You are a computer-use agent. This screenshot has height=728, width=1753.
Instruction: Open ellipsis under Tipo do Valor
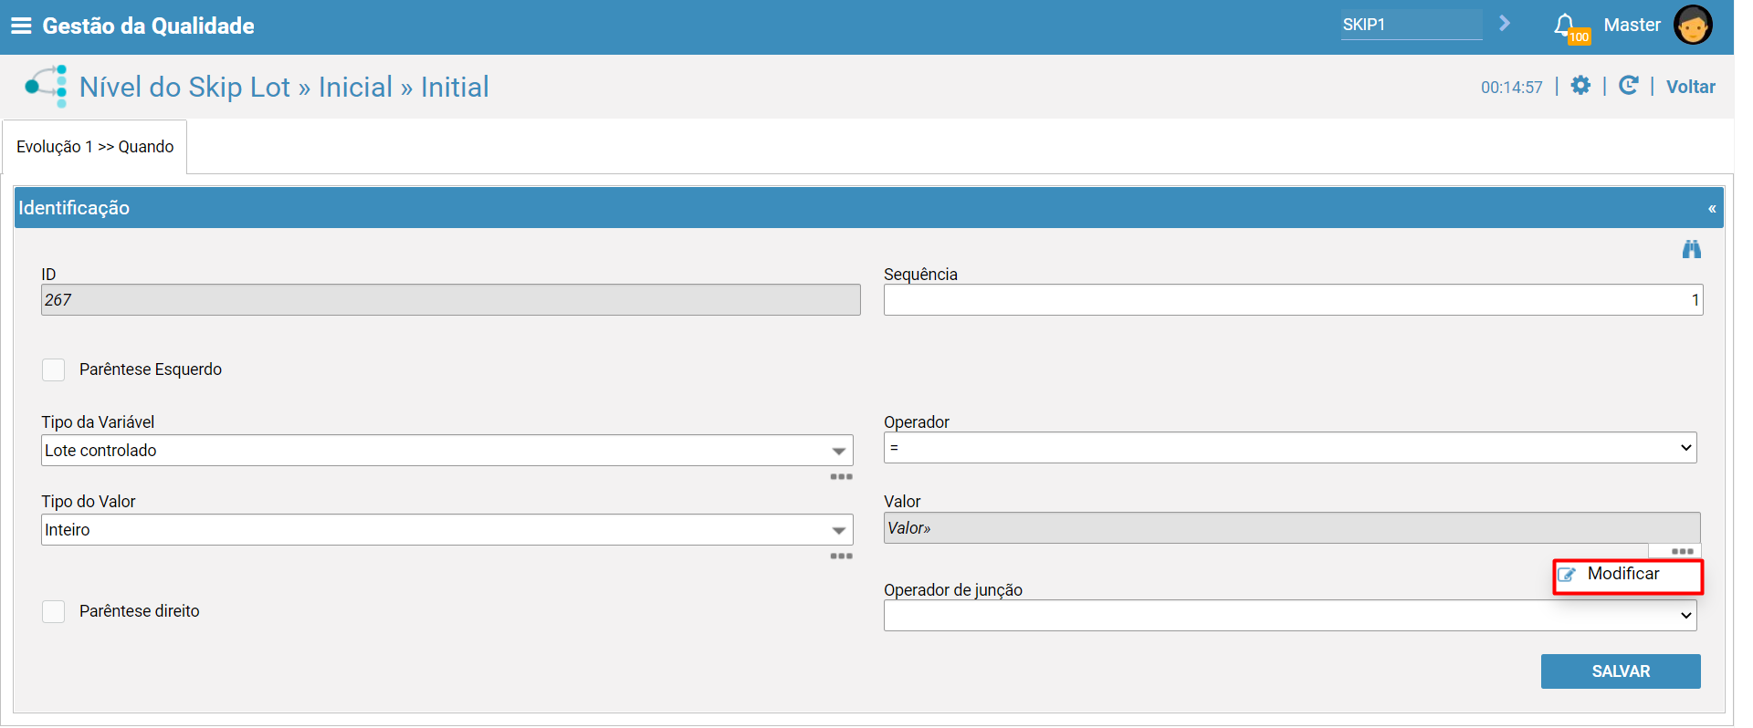841,556
